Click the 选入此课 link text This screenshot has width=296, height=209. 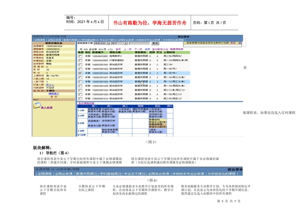click(47, 108)
